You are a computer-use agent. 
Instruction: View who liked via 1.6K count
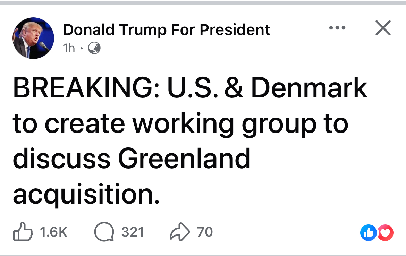53,232
